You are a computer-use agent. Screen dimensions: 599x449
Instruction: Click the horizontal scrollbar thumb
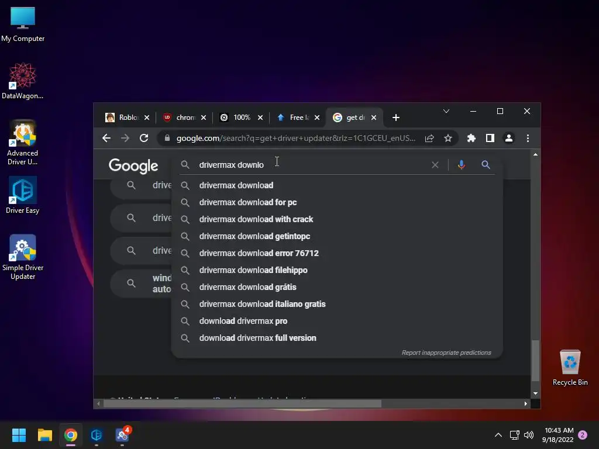(x=242, y=403)
